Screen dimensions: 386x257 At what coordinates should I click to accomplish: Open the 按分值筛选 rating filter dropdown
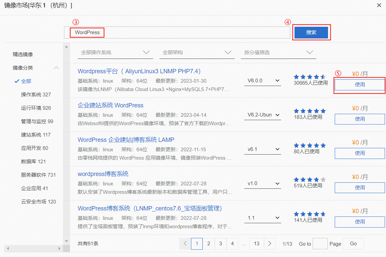pyautogui.click(x=278, y=53)
